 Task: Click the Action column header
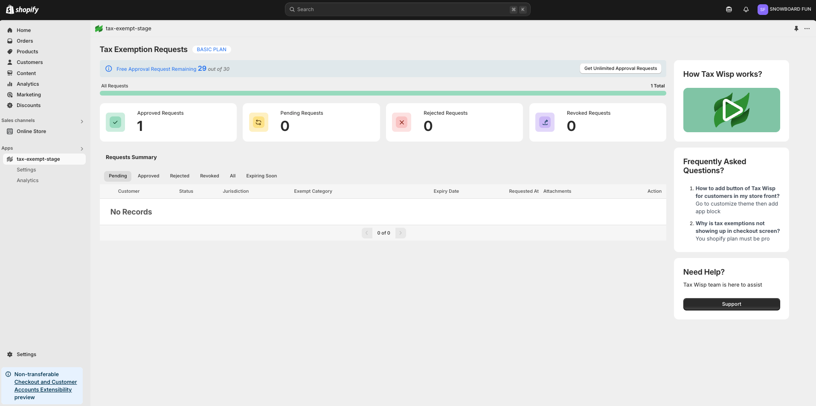654,191
